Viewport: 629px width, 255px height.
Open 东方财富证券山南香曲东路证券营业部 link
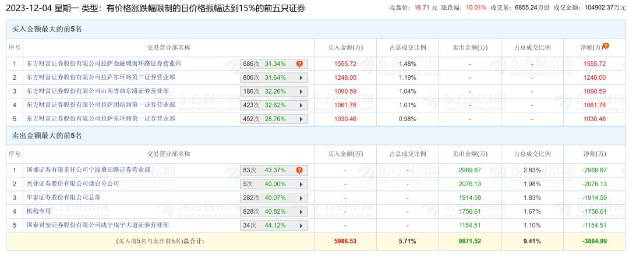97,91
